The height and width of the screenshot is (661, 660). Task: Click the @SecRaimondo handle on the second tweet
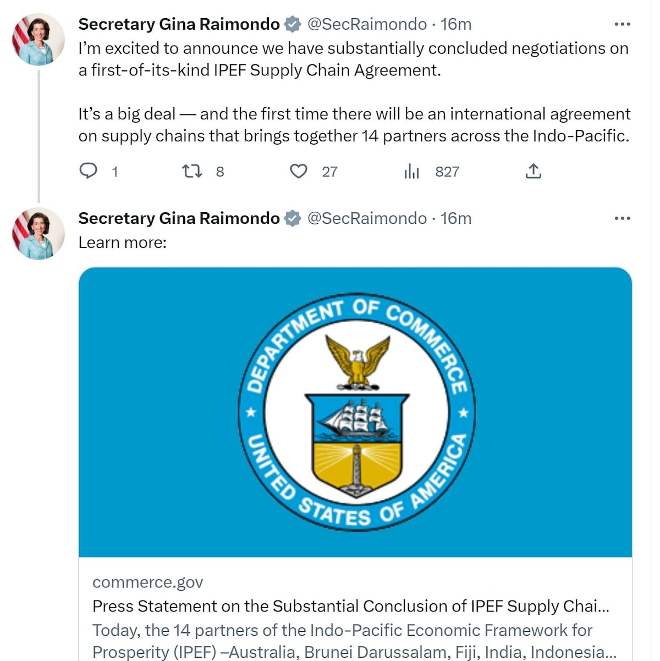click(367, 218)
